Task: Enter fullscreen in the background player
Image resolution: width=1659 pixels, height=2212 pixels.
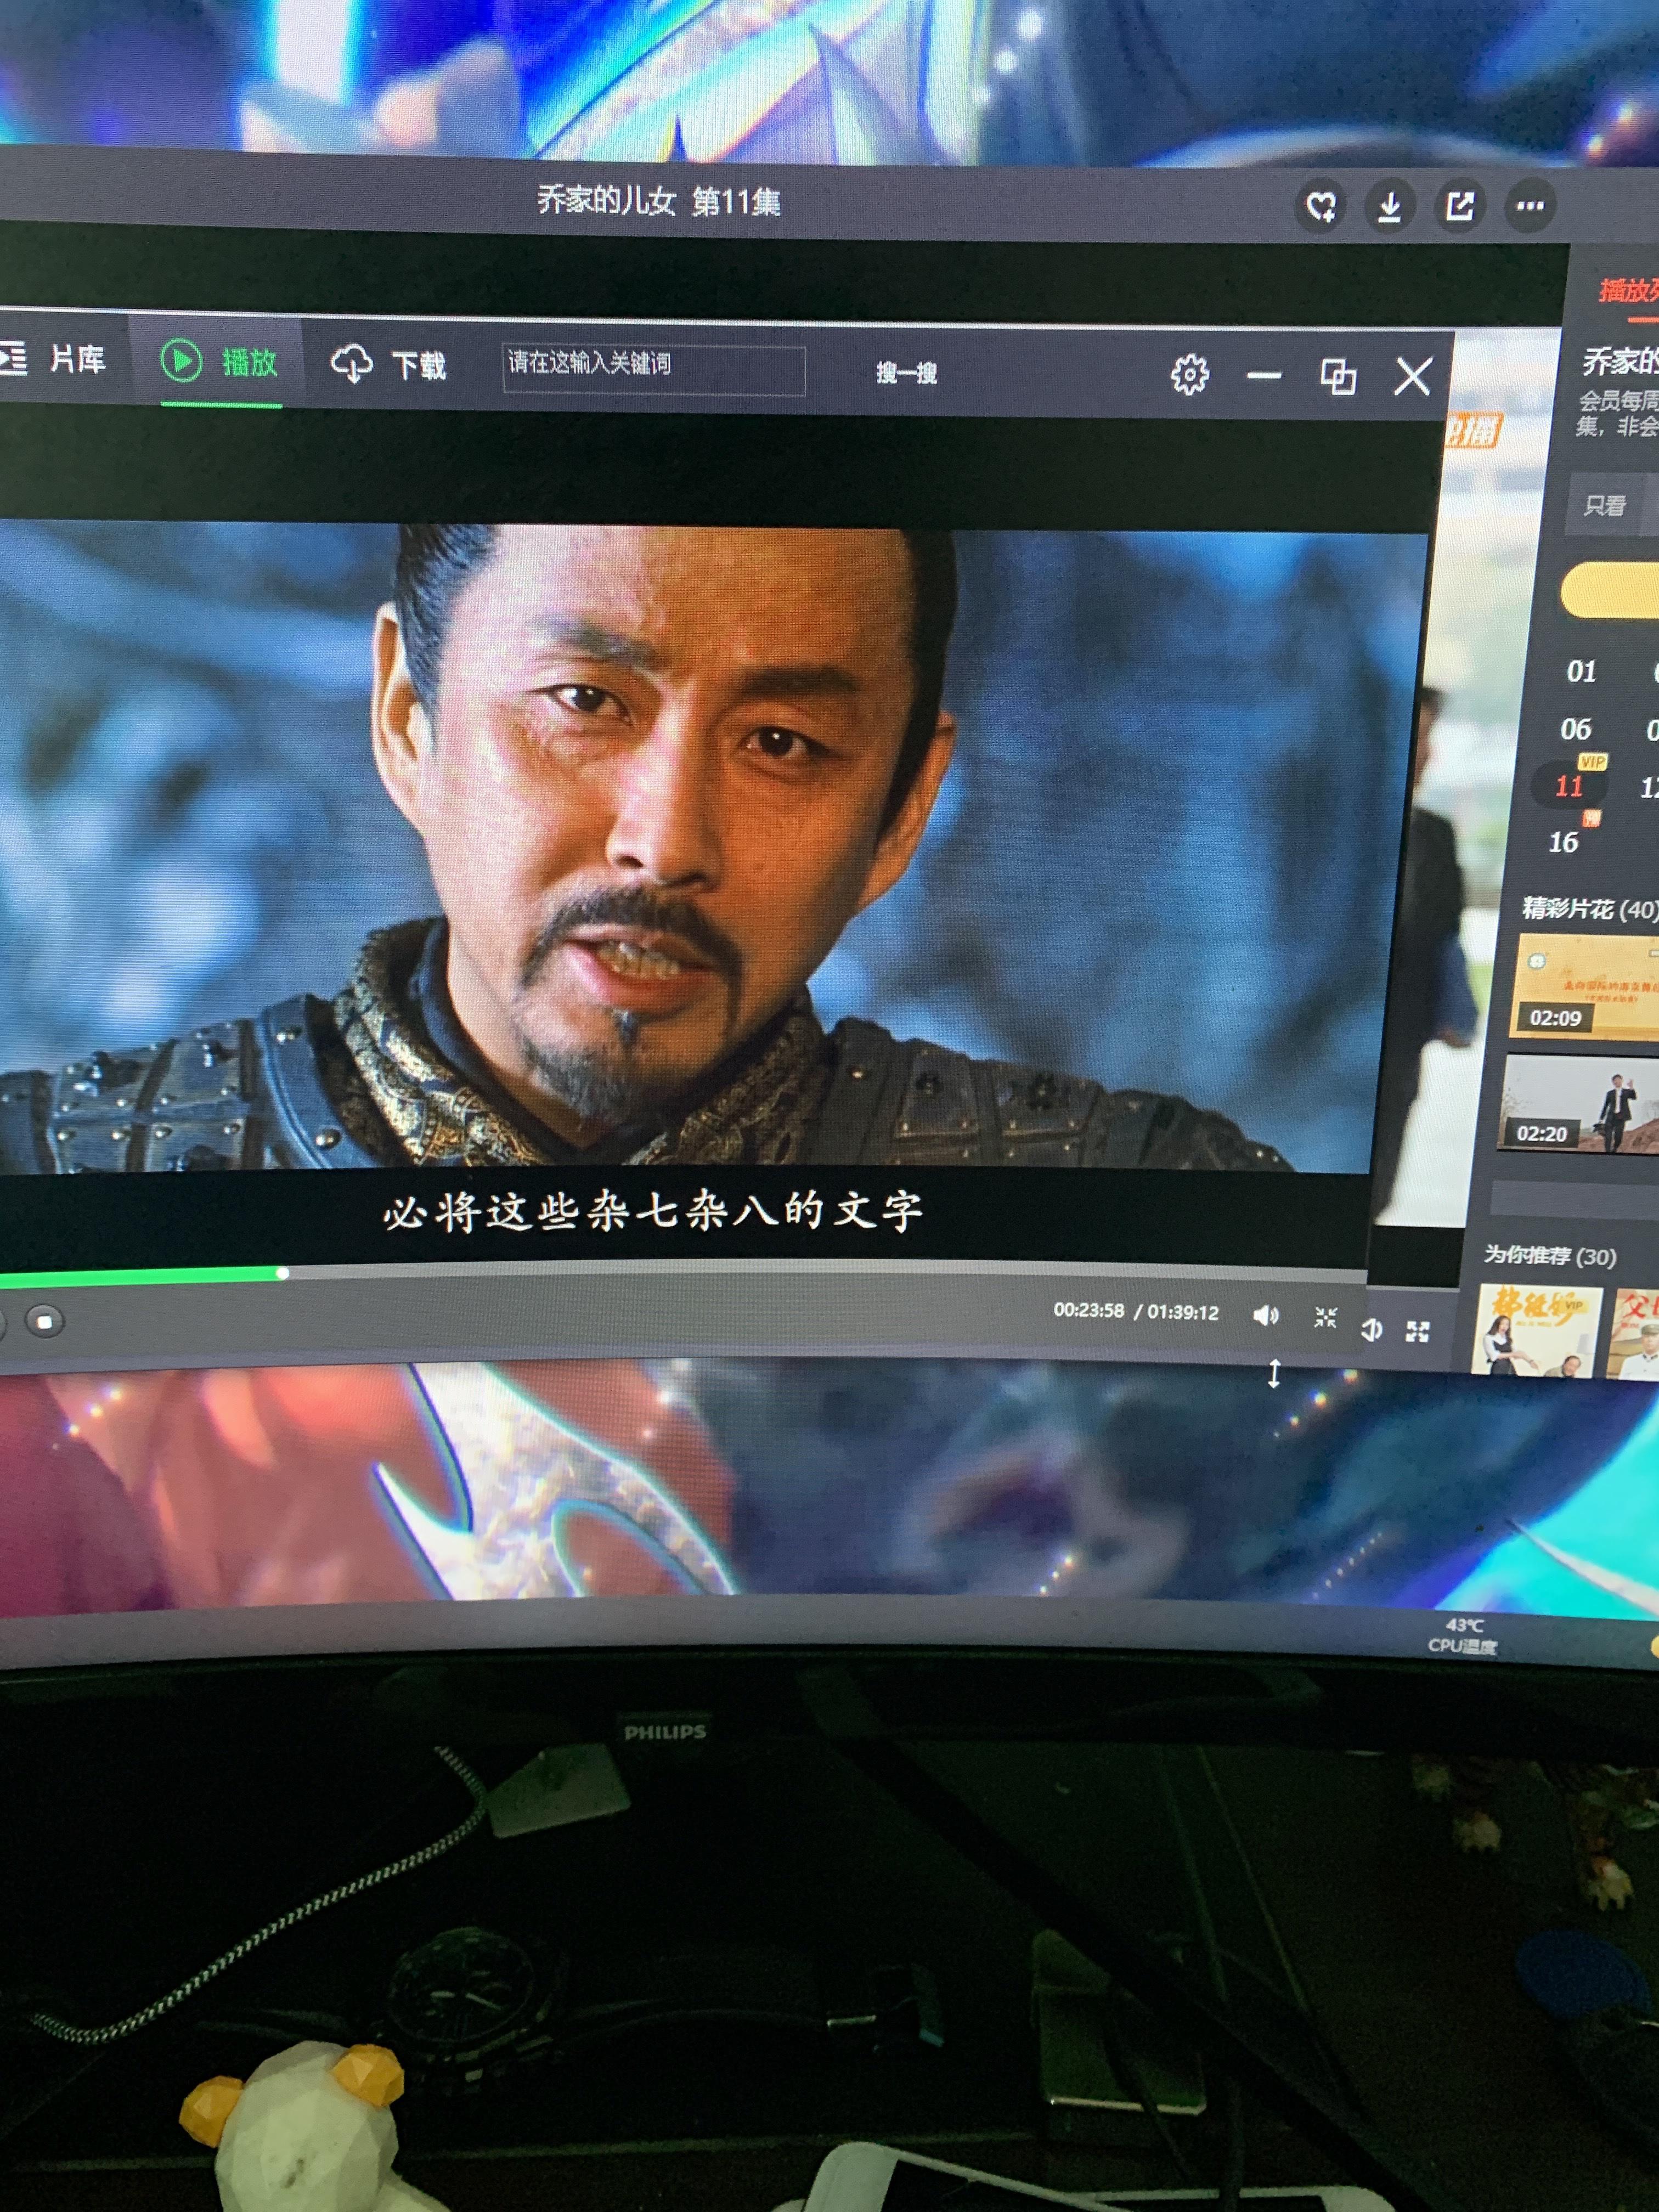Action: click(x=1417, y=1331)
